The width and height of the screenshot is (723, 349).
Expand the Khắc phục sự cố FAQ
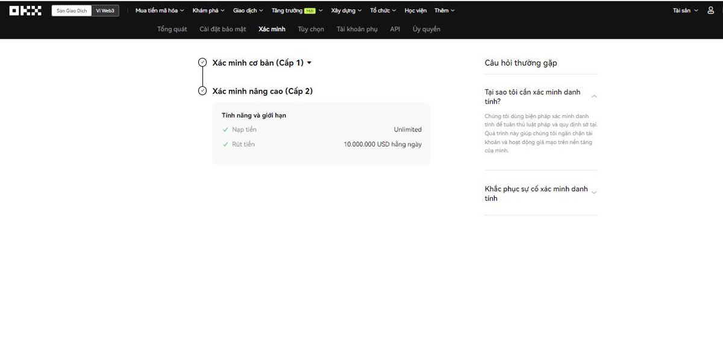click(594, 193)
